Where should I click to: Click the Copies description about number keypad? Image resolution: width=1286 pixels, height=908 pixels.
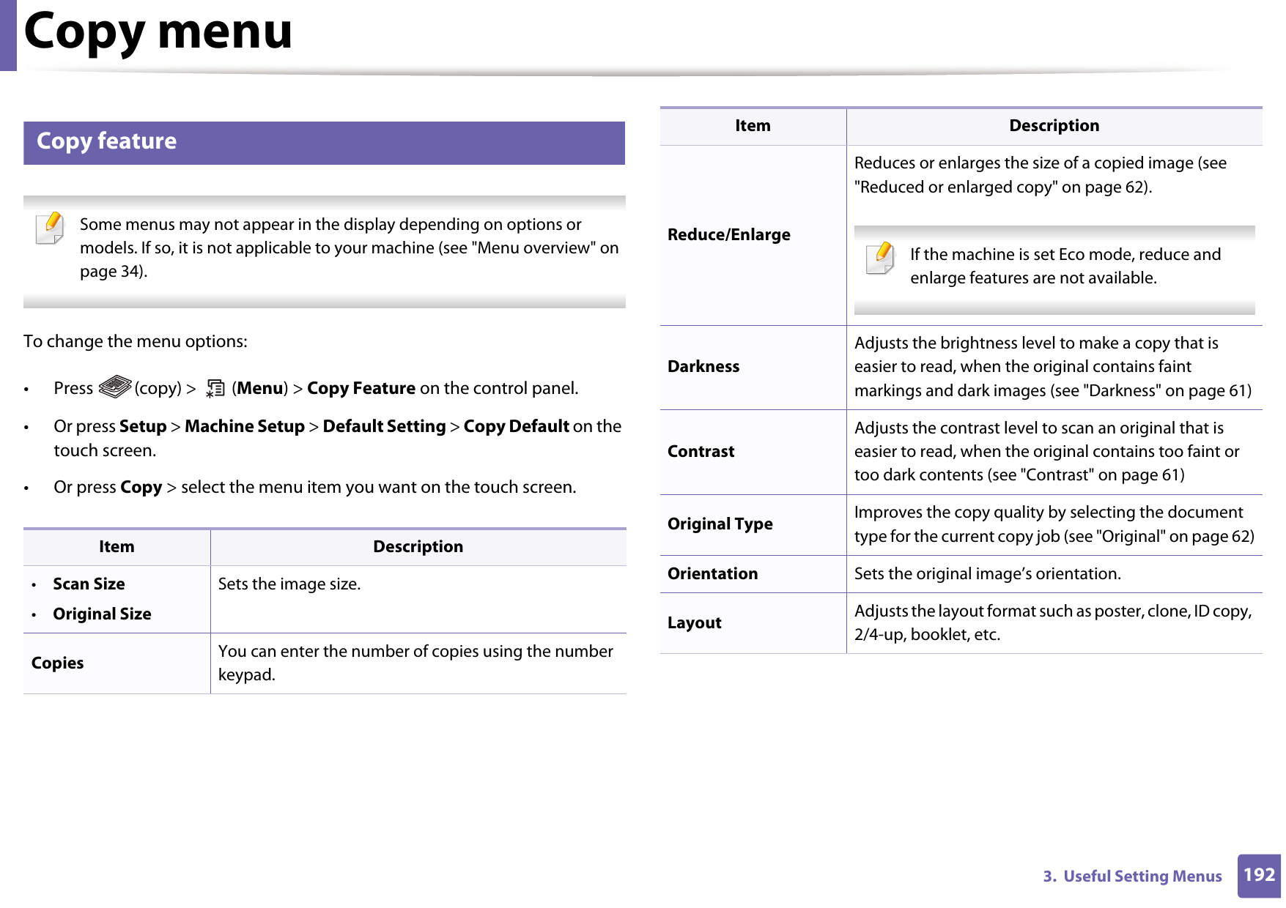click(x=415, y=663)
